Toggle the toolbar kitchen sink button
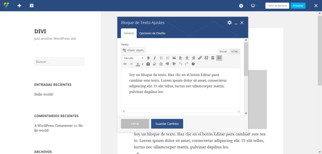 [219, 58]
